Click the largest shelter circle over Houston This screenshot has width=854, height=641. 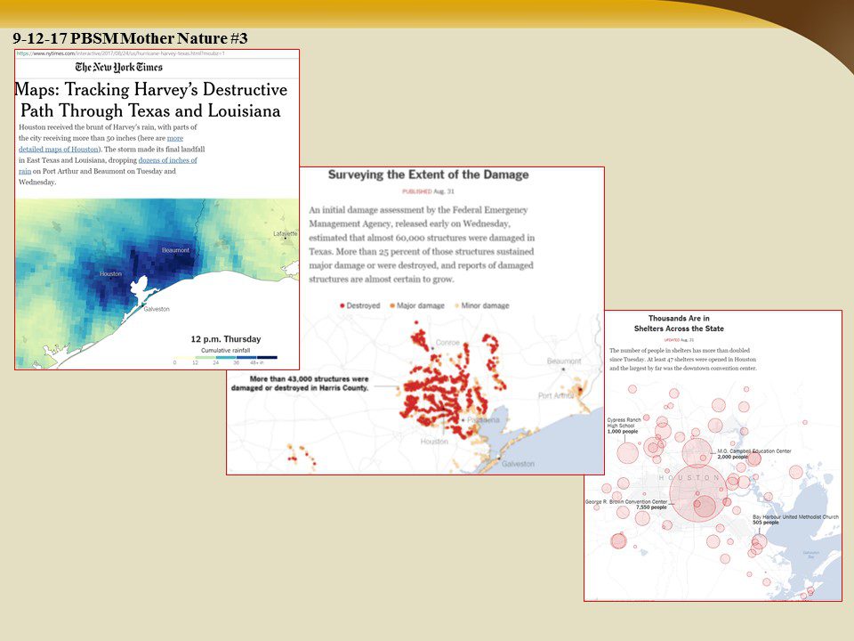tap(698, 492)
